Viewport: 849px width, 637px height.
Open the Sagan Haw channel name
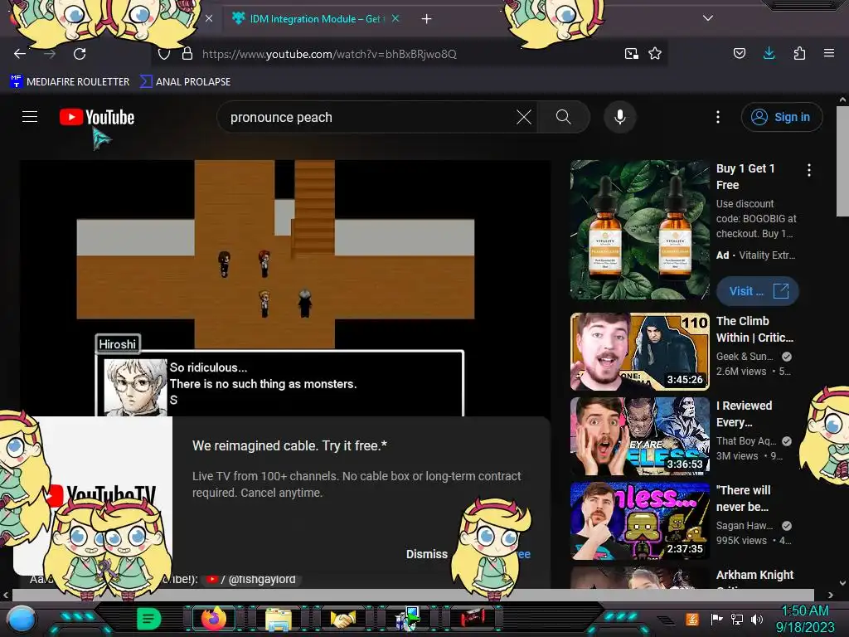point(745,525)
